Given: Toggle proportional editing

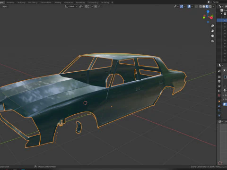Looking at the screenshot, I should click(x=96, y=7).
